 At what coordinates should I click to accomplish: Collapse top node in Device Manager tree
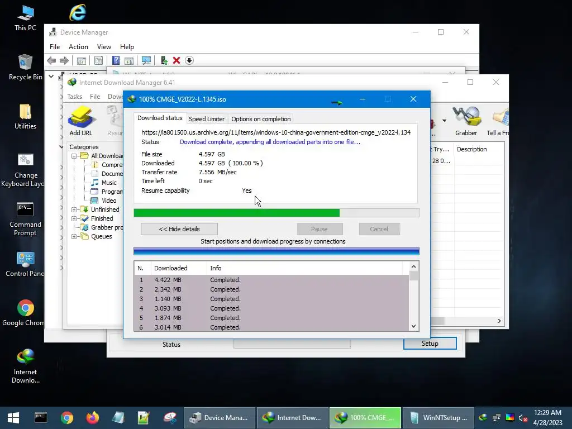pos(51,77)
